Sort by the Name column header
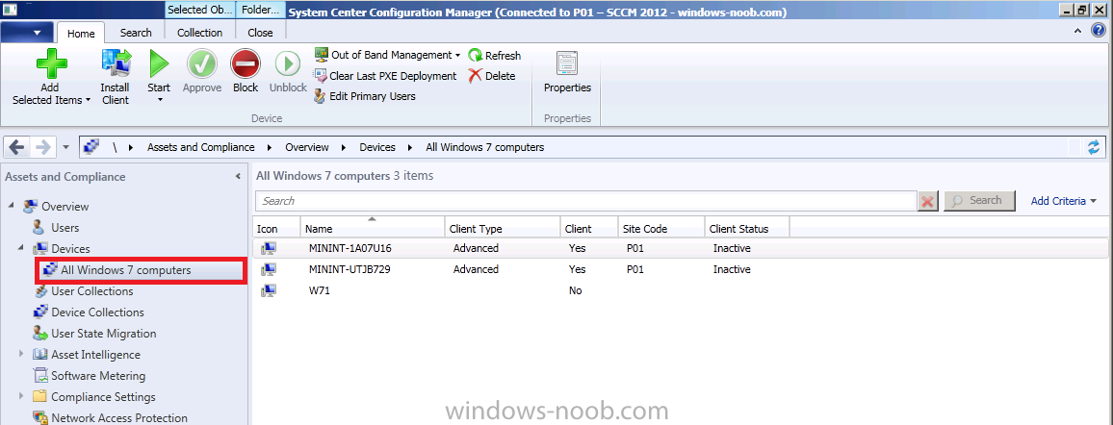This screenshot has height=425, width=1113. tap(373, 229)
